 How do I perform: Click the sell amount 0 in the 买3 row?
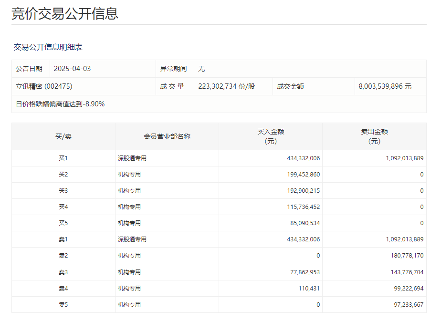coord(421,191)
